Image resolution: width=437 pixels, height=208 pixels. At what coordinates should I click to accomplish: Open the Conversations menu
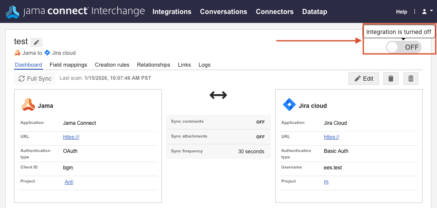point(224,11)
